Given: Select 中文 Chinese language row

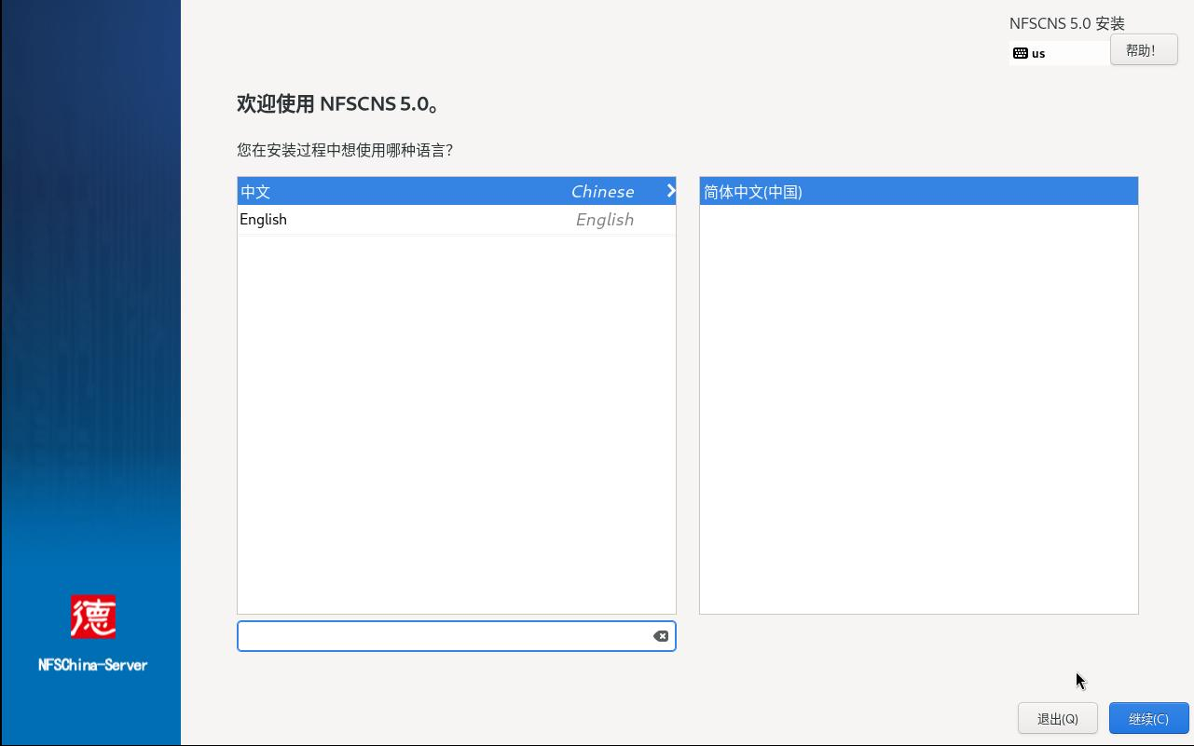Looking at the screenshot, I should pos(457,191).
